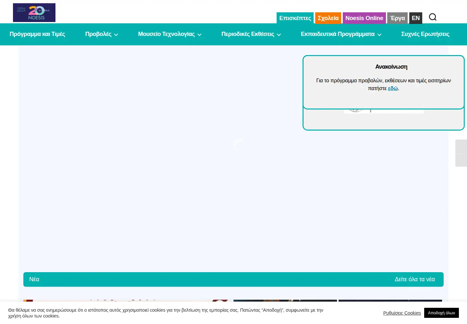467x324 pixels.
Task: Open the Έργα tab
Action: [x=398, y=18]
